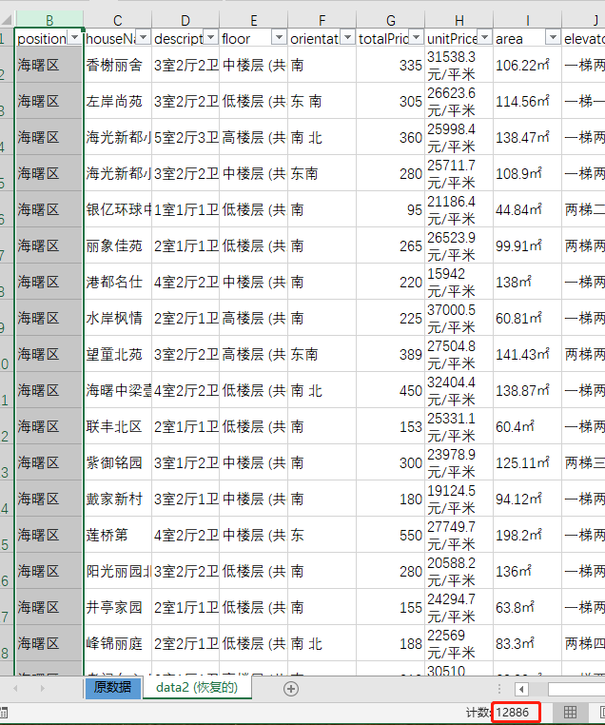Image resolution: width=605 pixels, height=725 pixels.
Task: Select total price cell 335
Action: pyautogui.click(x=391, y=65)
